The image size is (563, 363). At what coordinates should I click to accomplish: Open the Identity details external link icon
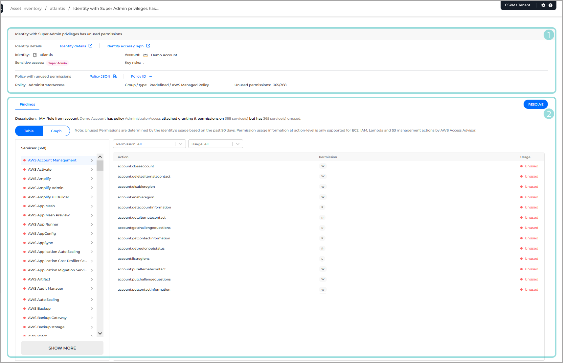tap(91, 46)
